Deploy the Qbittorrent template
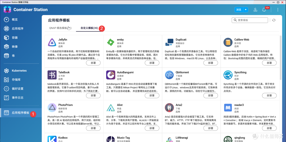Screen dimensions: 286x142 point(211,96)
